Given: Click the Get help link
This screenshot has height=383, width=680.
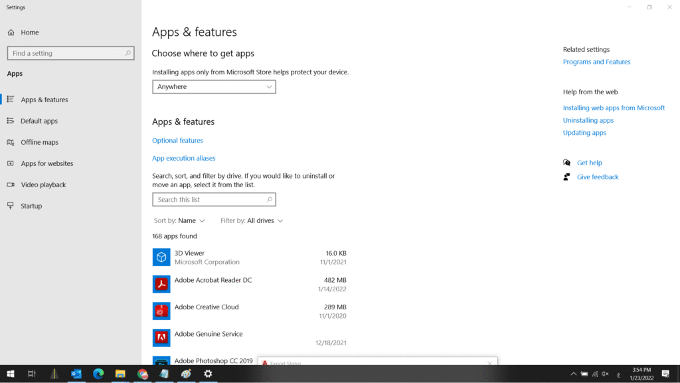Looking at the screenshot, I should click(589, 163).
